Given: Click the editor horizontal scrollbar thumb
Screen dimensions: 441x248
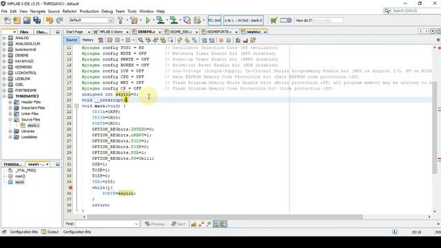Looking at the screenshot, I should tap(225, 217).
